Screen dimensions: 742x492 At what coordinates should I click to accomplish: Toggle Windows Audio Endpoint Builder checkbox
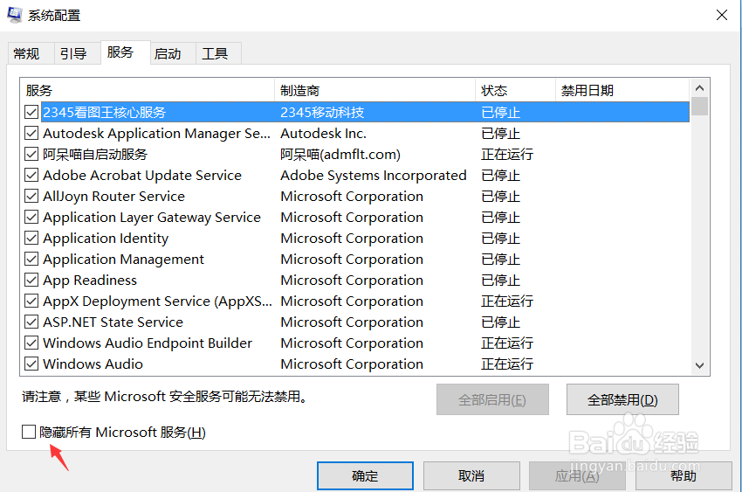[x=31, y=343]
